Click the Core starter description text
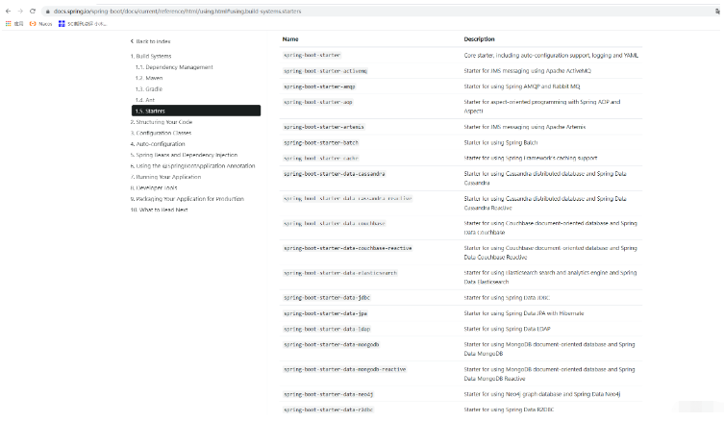Screen dimensions: 724x422 [x=551, y=56]
